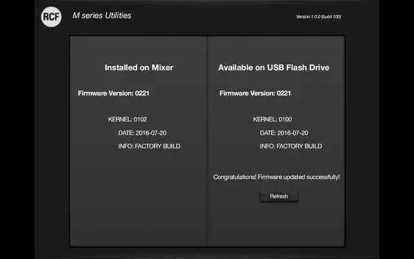Click the M series Utilities title
This screenshot has height=259, width=414.
(102, 16)
